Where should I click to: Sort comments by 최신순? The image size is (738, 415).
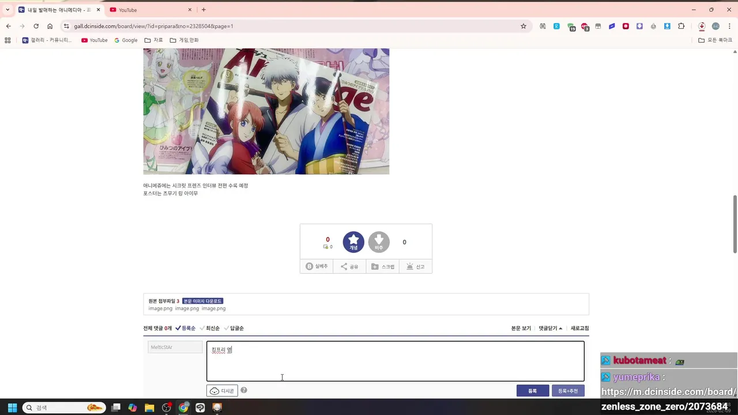point(210,328)
